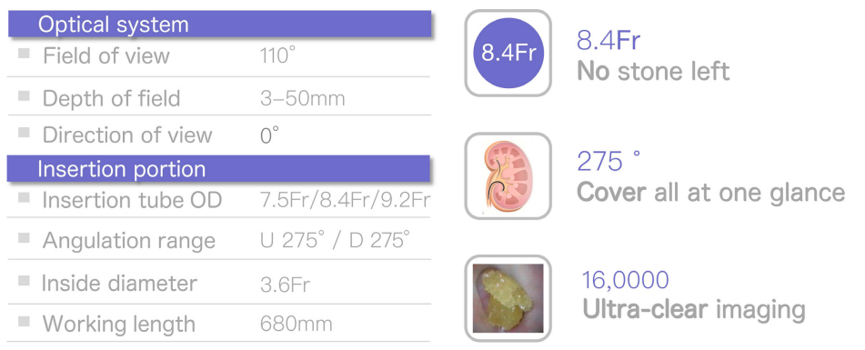The image size is (865, 350).
Task: Click the square bullet beside Working length
Action: [24, 321]
